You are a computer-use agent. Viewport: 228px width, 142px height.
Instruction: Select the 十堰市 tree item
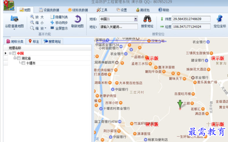31,63
